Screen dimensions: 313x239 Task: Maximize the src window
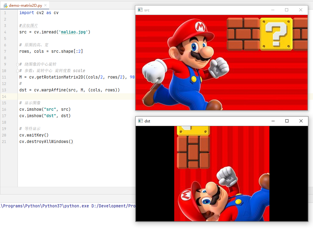click(287, 10)
